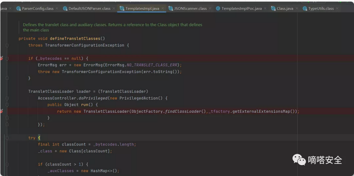
Task: Select the Class.java tab
Action: (x=285, y=8)
